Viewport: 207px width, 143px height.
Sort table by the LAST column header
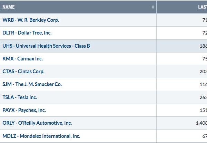pos(203,7)
